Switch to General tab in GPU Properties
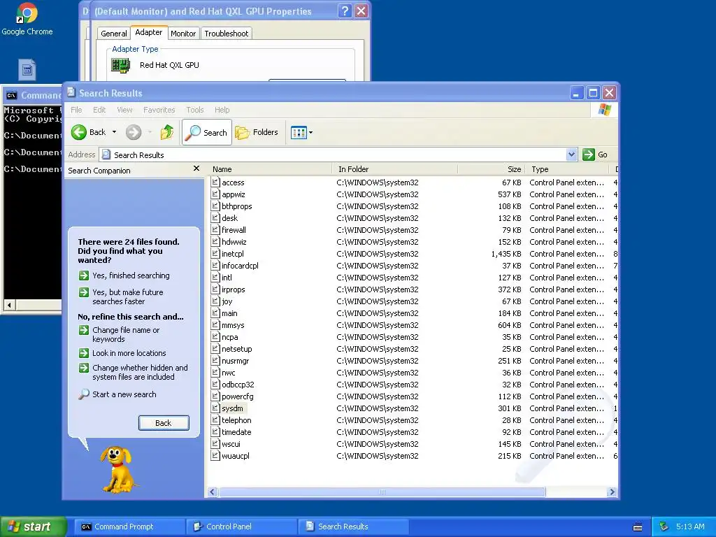Screen dimensions: 716x537 [114, 34]
